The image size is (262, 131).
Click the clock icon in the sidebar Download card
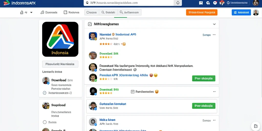45,93
